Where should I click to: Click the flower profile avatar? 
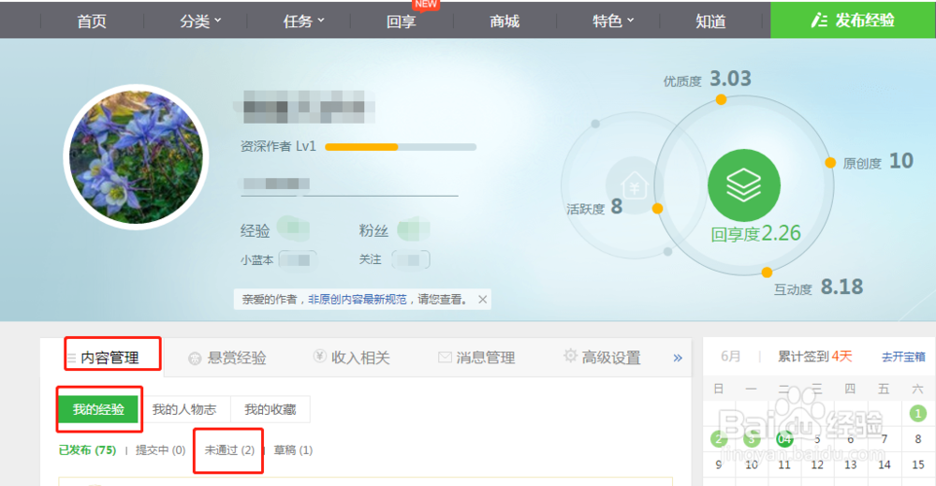136,157
